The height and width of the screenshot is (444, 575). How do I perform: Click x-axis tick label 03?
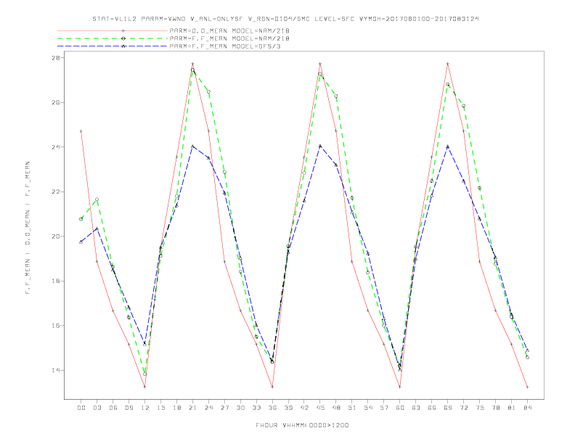click(97, 408)
